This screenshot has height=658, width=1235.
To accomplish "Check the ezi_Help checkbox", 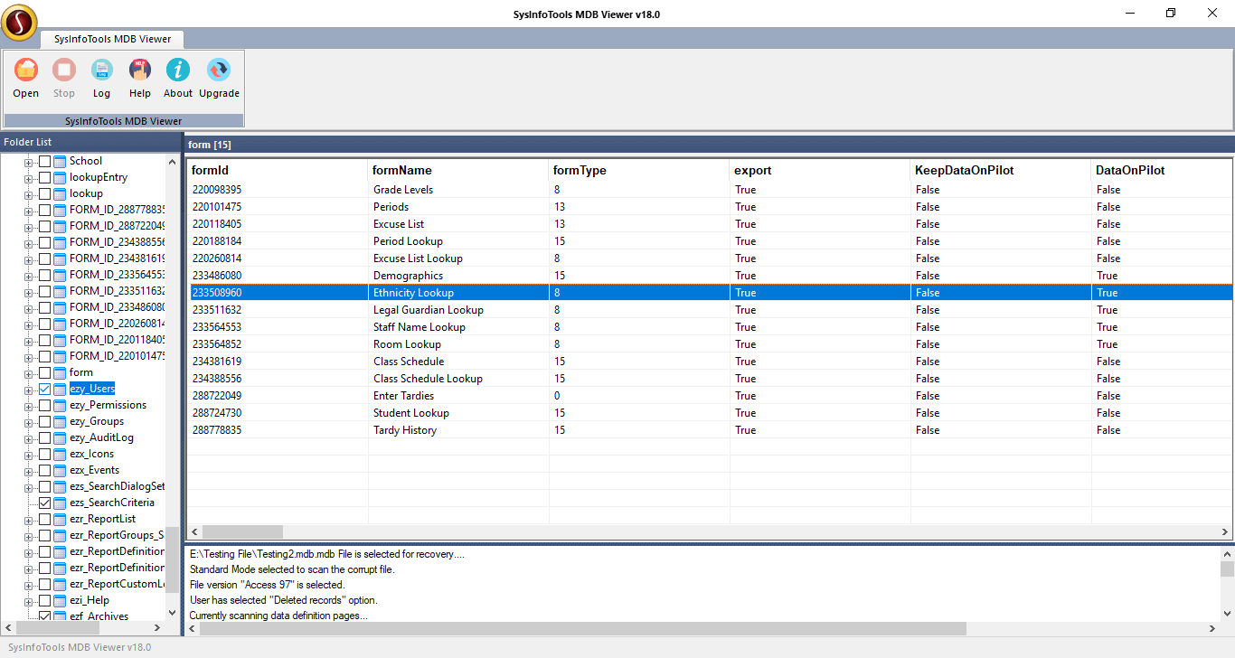I will [x=44, y=600].
